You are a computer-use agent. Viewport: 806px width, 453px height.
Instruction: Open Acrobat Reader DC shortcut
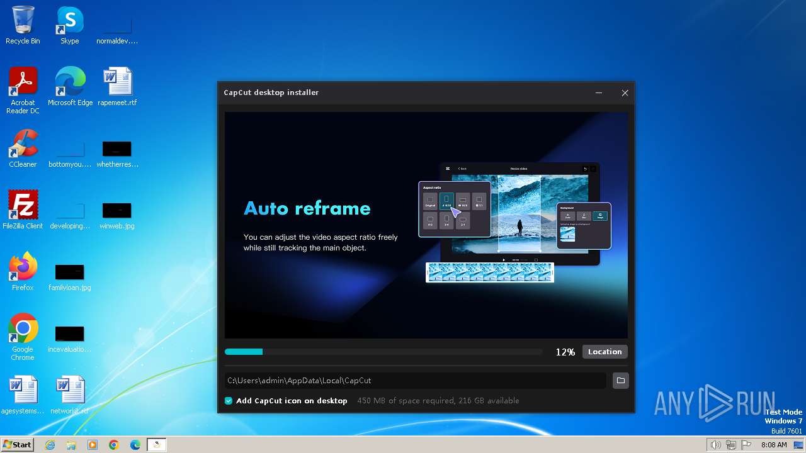tap(23, 91)
